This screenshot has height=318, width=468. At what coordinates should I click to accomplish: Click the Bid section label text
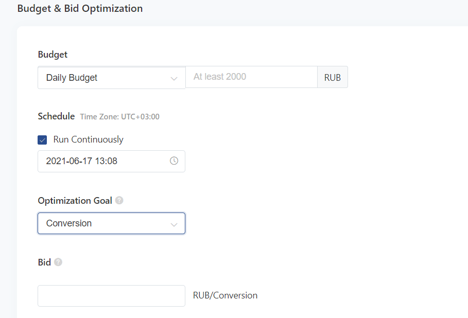[x=44, y=262]
